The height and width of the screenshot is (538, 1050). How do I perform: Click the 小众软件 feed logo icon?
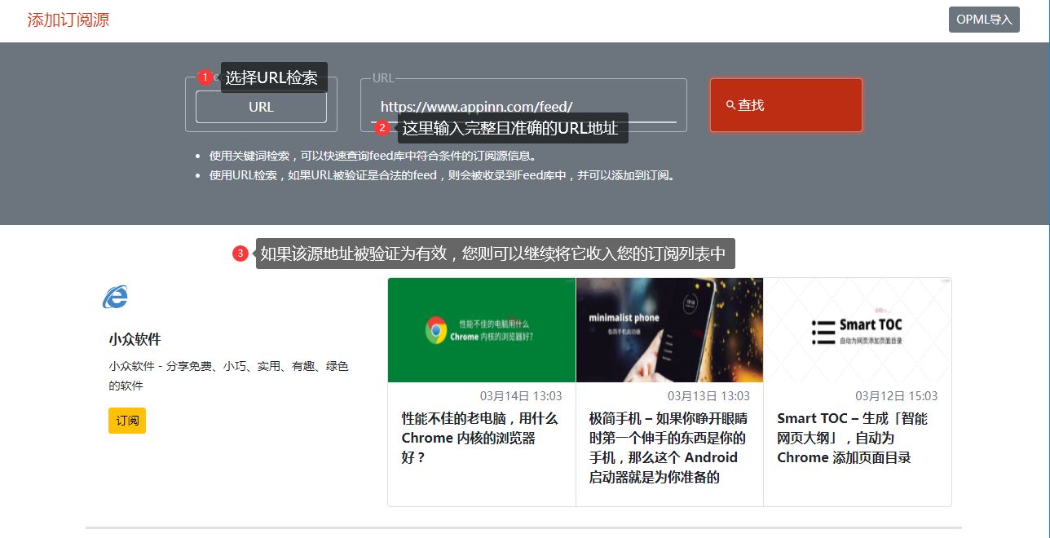tap(115, 298)
